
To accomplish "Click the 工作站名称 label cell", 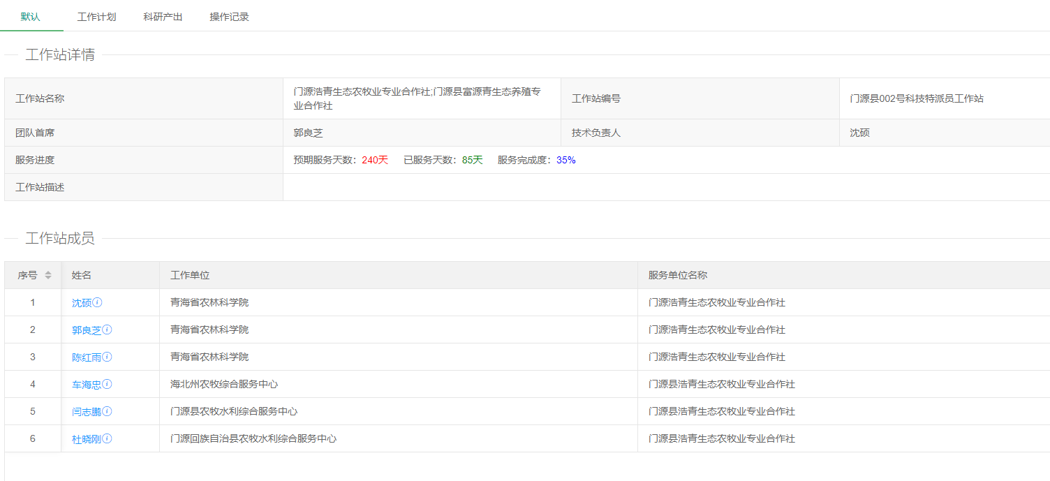I will pos(144,98).
